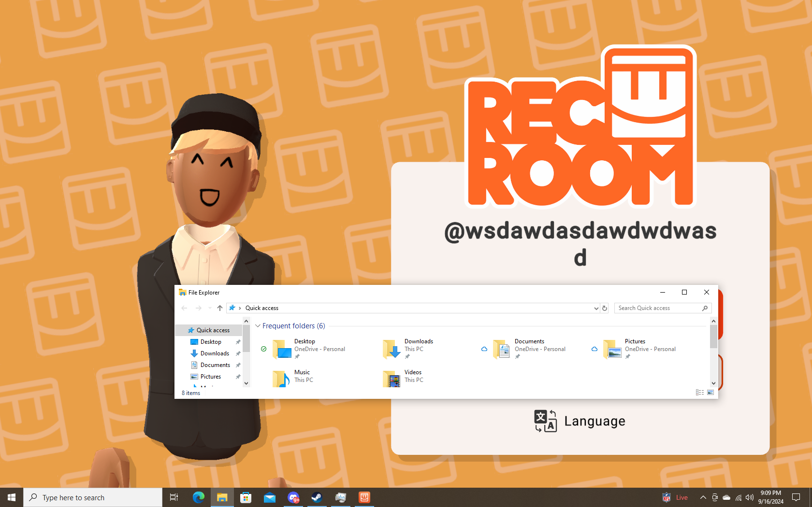Screen dimensions: 812x507
Task: Open Language settings in Rec Room
Action: click(x=580, y=421)
